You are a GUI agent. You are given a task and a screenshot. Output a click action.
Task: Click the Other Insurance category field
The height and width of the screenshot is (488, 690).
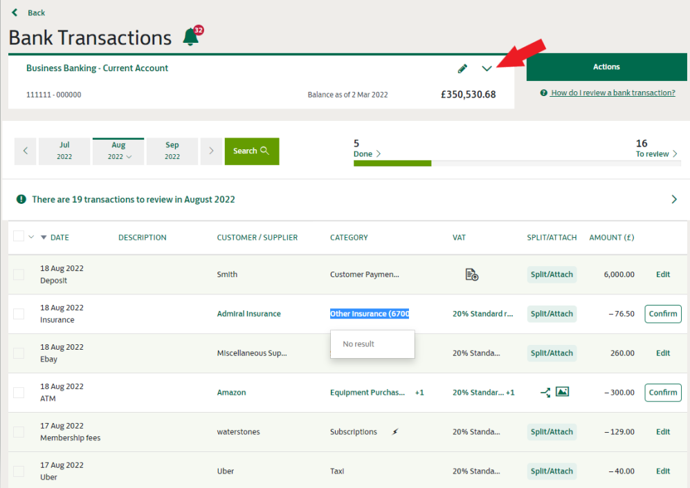370,314
